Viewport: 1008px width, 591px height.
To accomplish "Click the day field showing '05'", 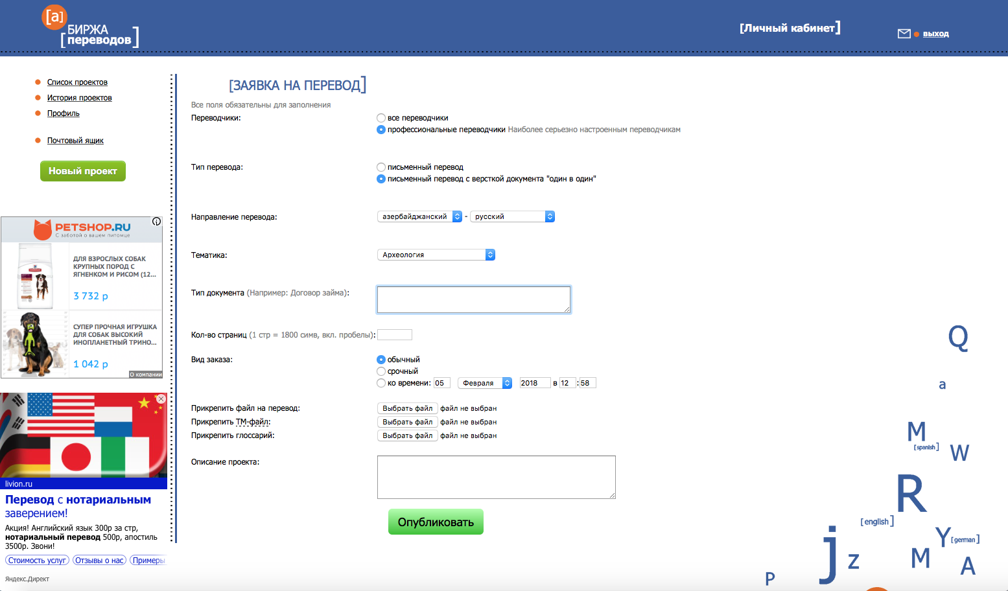I will pyautogui.click(x=442, y=383).
